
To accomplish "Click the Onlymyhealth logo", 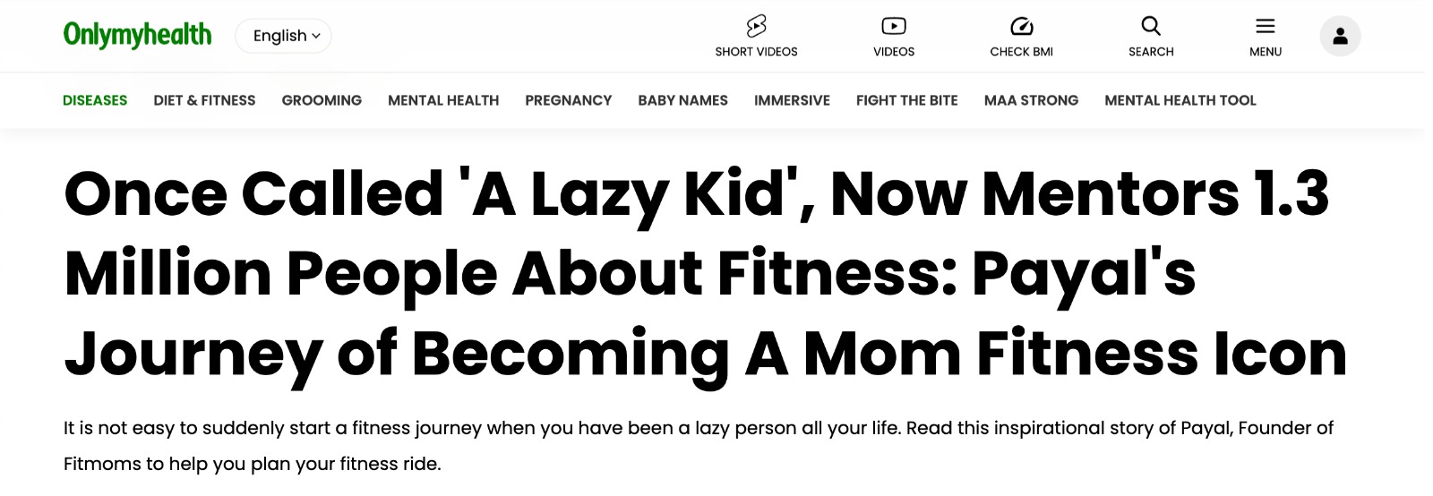I will 137,35.
